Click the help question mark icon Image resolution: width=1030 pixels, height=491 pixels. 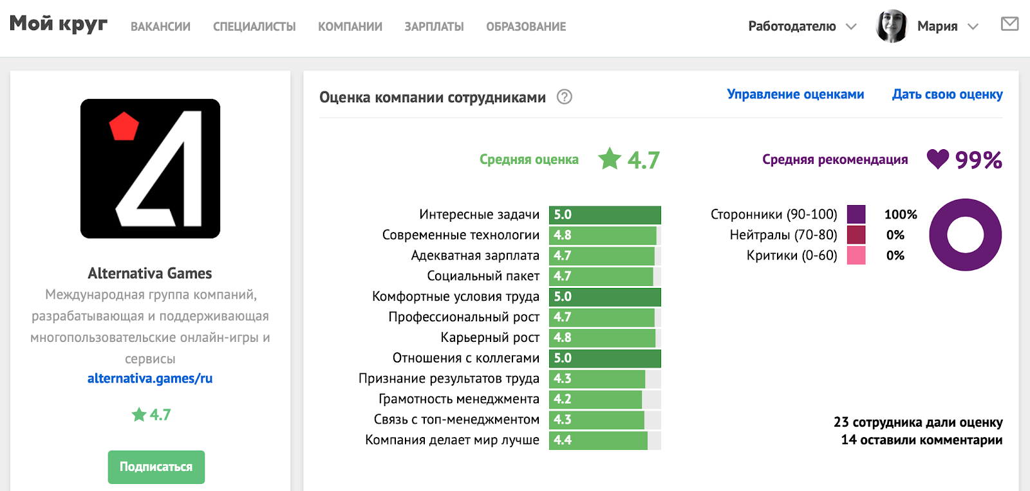pyautogui.click(x=565, y=97)
